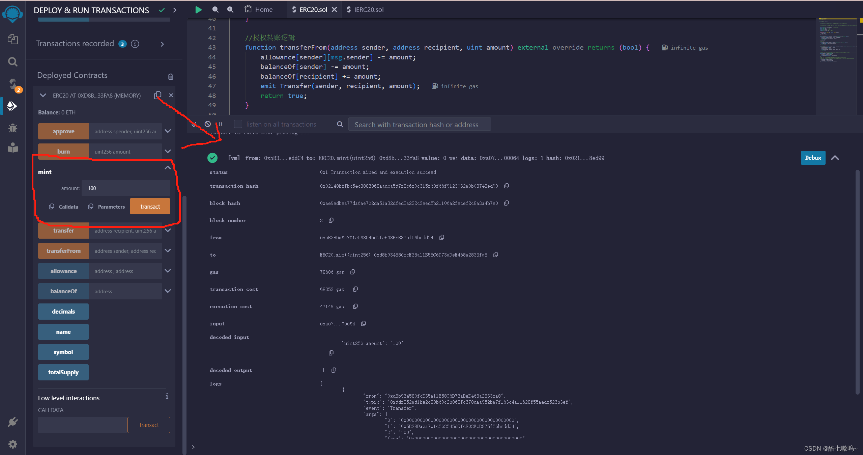Expand the balanceOf function dropdown

(x=168, y=292)
